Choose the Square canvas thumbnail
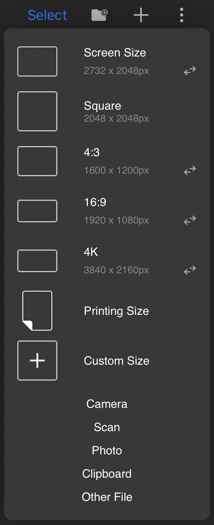214x525 pixels. click(x=37, y=111)
